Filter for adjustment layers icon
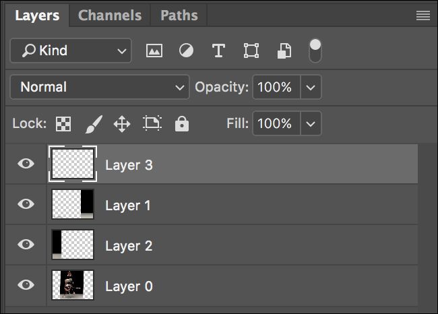This screenshot has width=438, height=314. click(x=186, y=51)
